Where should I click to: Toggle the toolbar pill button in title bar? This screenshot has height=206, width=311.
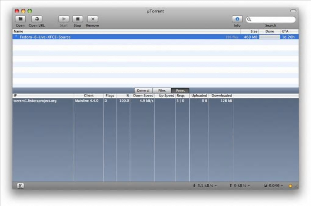coord(293,11)
